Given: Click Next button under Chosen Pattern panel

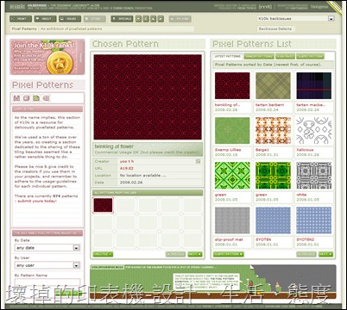Looking at the screenshot, I should tap(195, 254).
